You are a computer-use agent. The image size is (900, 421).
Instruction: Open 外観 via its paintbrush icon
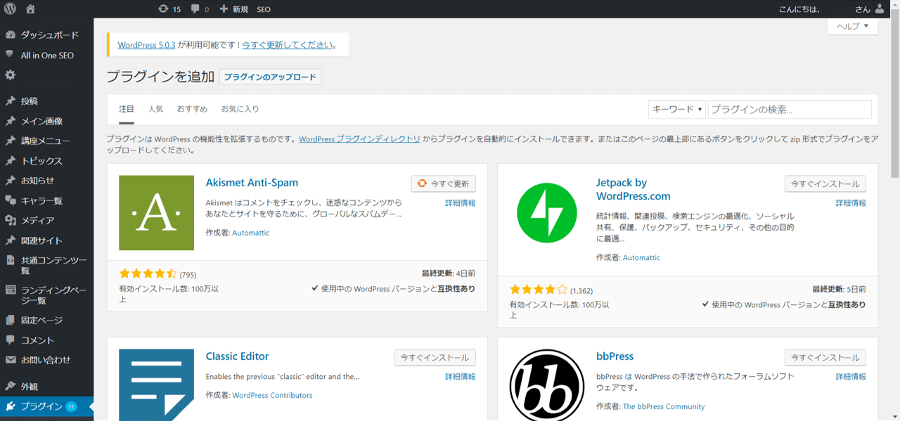pyautogui.click(x=10, y=386)
